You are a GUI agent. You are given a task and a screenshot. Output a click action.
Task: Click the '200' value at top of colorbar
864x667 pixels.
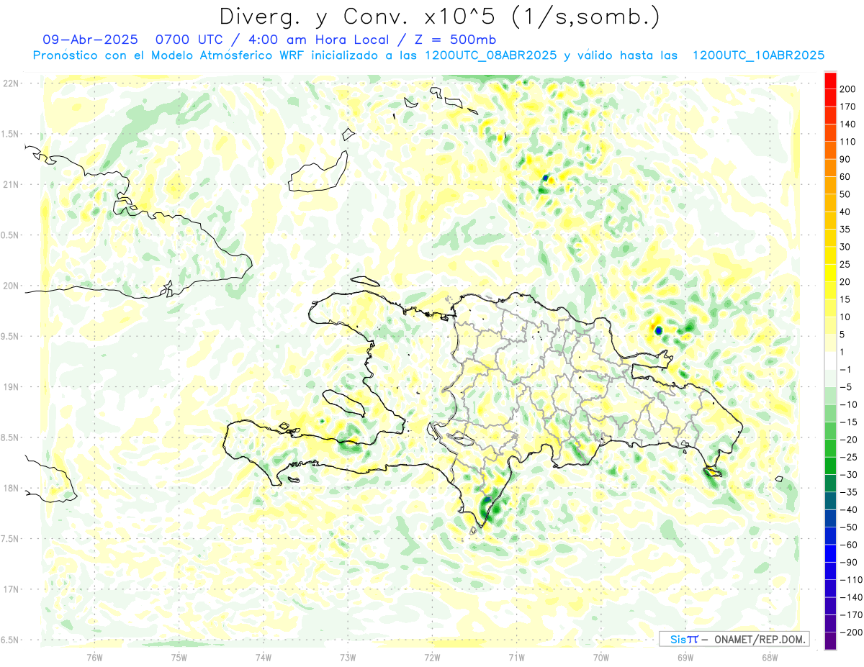click(848, 89)
